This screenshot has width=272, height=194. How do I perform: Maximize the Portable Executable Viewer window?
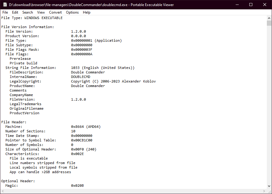[x=251, y=5]
